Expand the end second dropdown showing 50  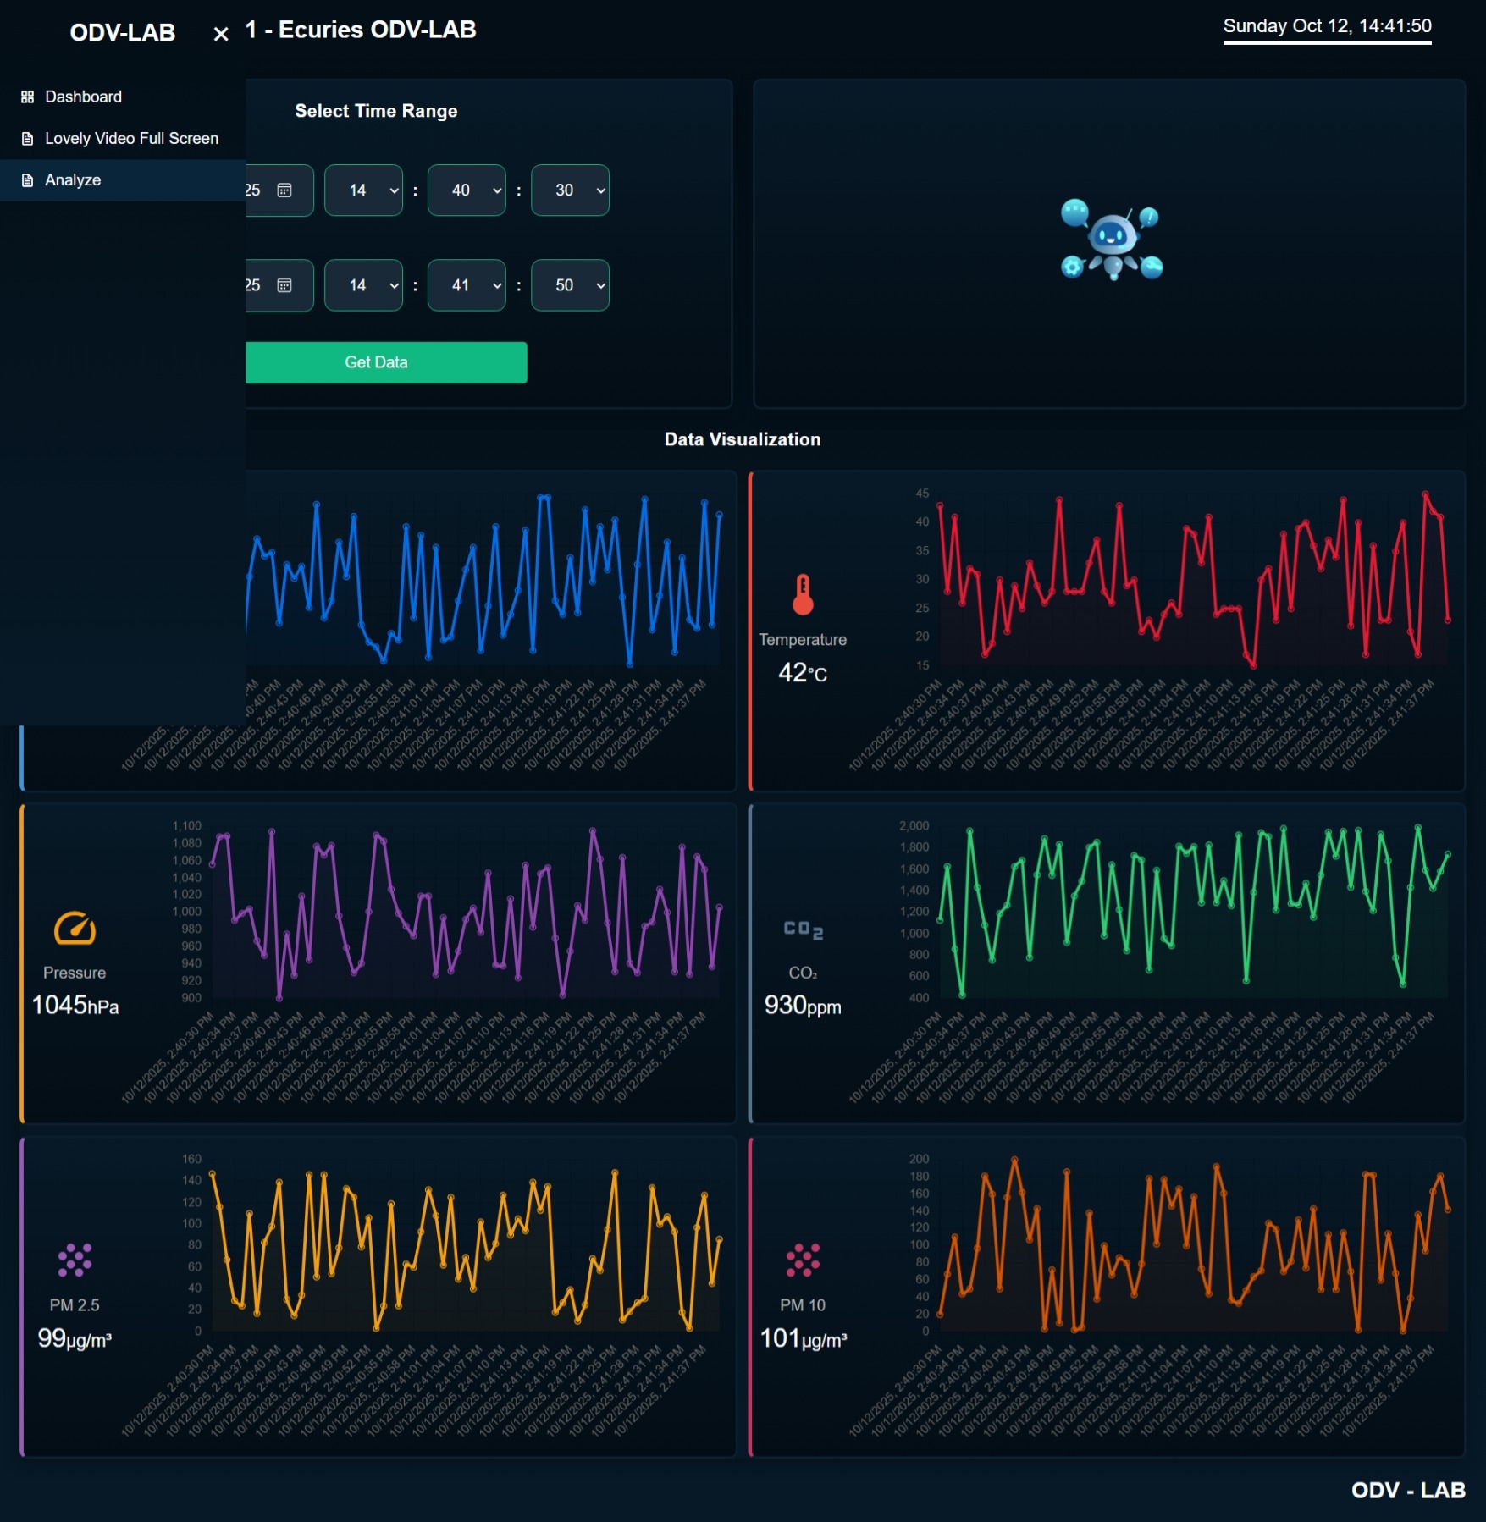pyautogui.click(x=570, y=285)
